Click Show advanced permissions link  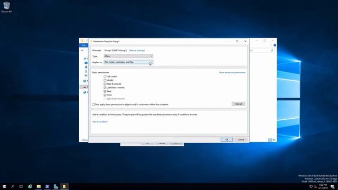pos(232,72)
